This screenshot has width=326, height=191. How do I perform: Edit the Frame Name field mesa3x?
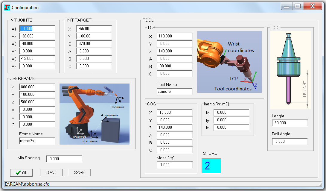(x=37, y=141)
